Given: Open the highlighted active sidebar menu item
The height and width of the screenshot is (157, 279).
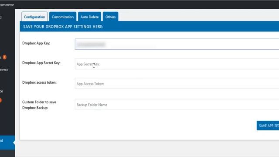Looking at the screenshot, I should pyautogui.click(x=7, y=143).
